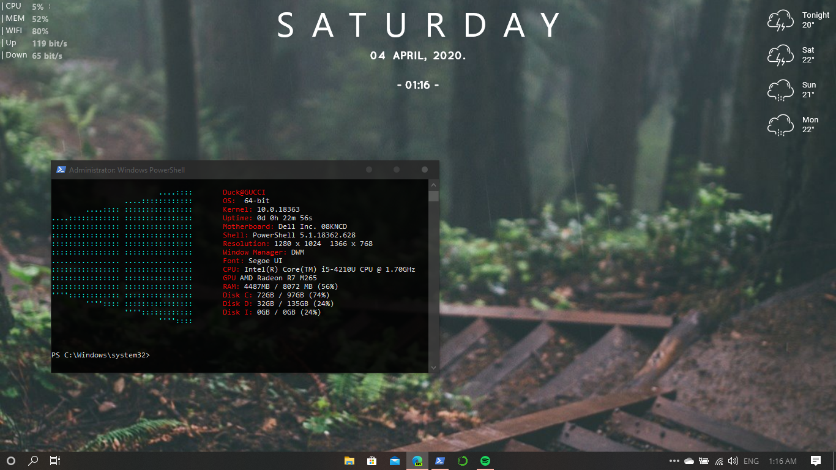Screen dimensions: 836x470
Task: Open taskbar search magnifier
Action: [33, 461]
